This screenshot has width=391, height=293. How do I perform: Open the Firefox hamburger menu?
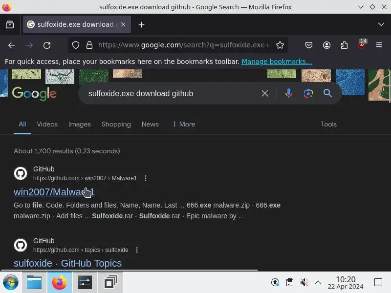click(x=379, y=45)
